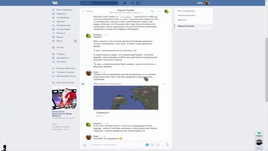268x151 pixels.
Task: Click the VK logo in header
Action: 55,3
